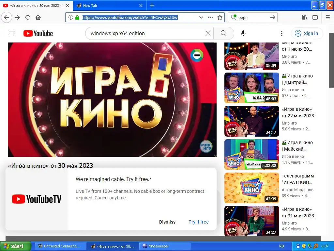Bookmark this page with the star icon

[220, 18]
